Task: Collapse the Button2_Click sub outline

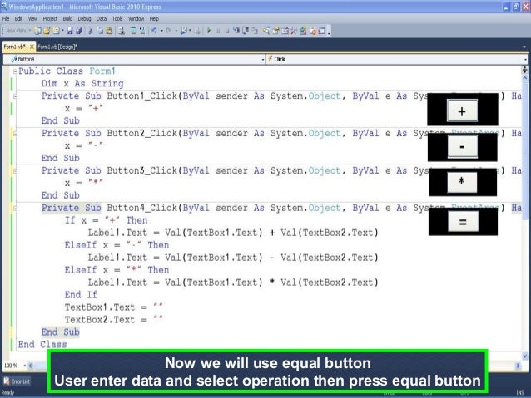Action: tap(15, 134)
